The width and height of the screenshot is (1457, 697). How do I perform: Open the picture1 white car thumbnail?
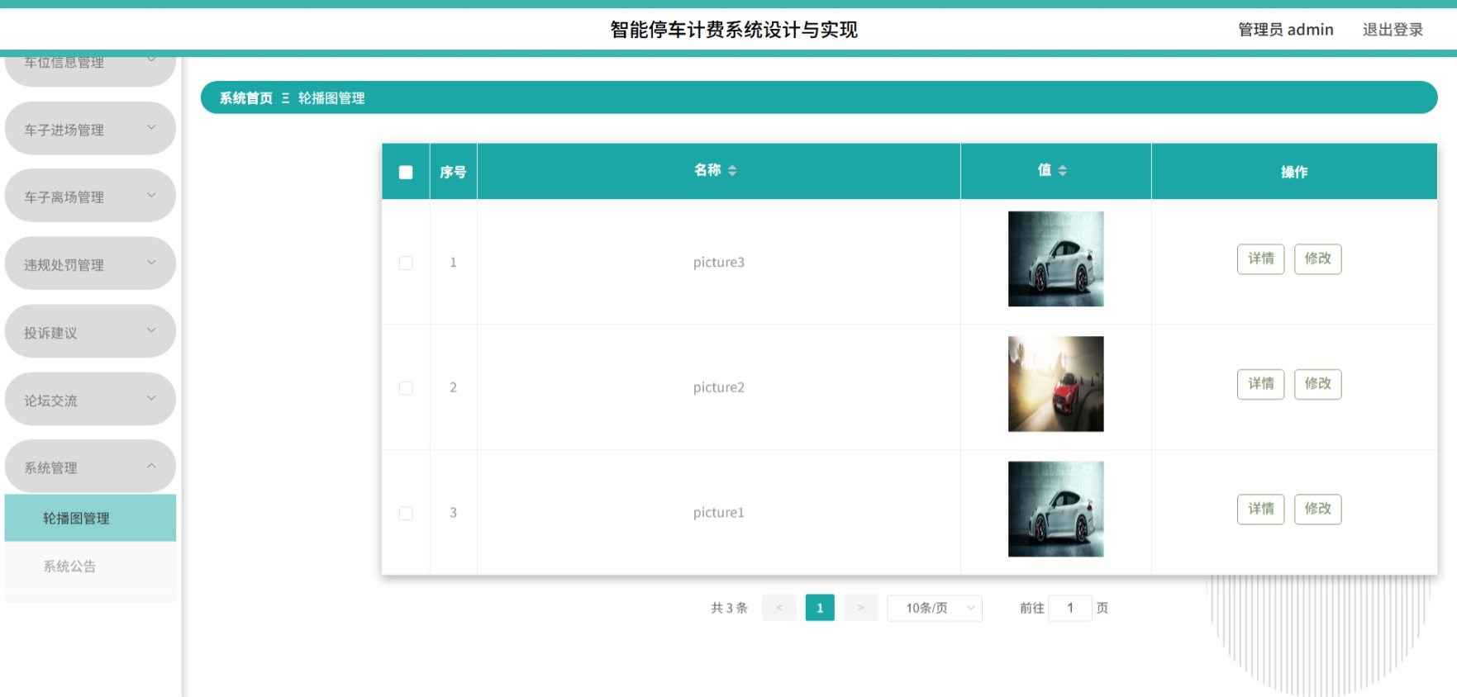click(1055, 509)
